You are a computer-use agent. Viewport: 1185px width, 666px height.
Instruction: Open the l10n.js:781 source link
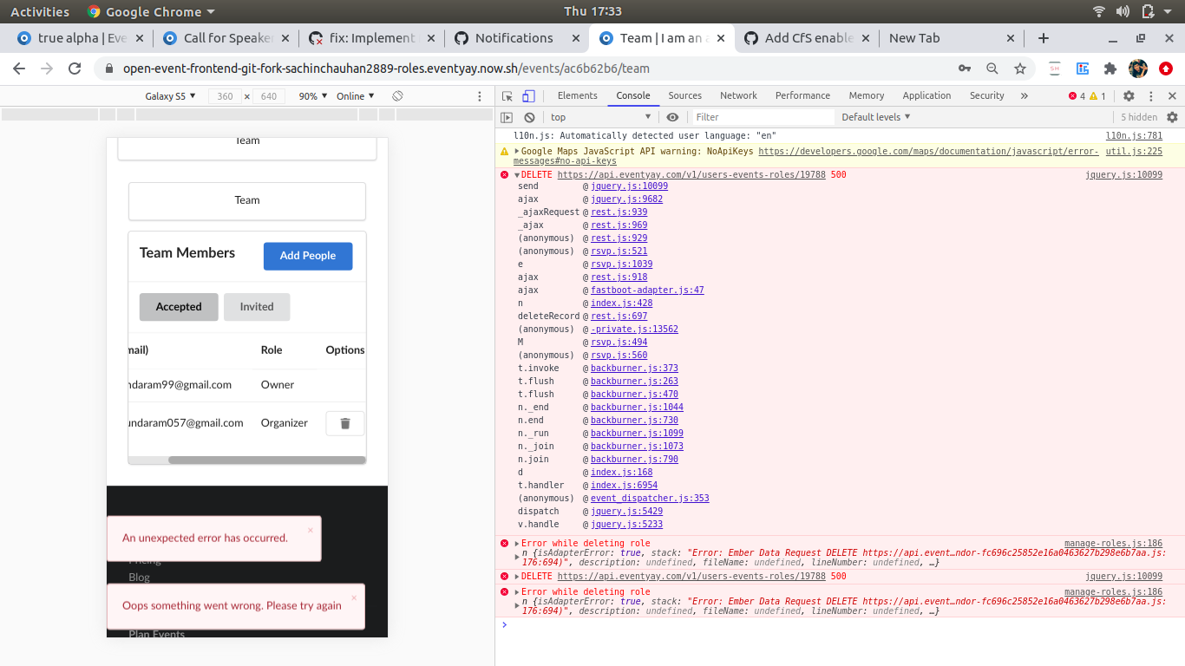click(1134, 136)
